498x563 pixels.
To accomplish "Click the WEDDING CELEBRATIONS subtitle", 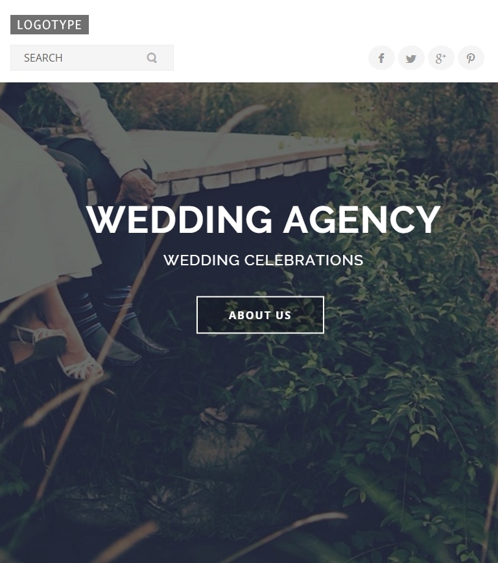I will coord(263,260).
